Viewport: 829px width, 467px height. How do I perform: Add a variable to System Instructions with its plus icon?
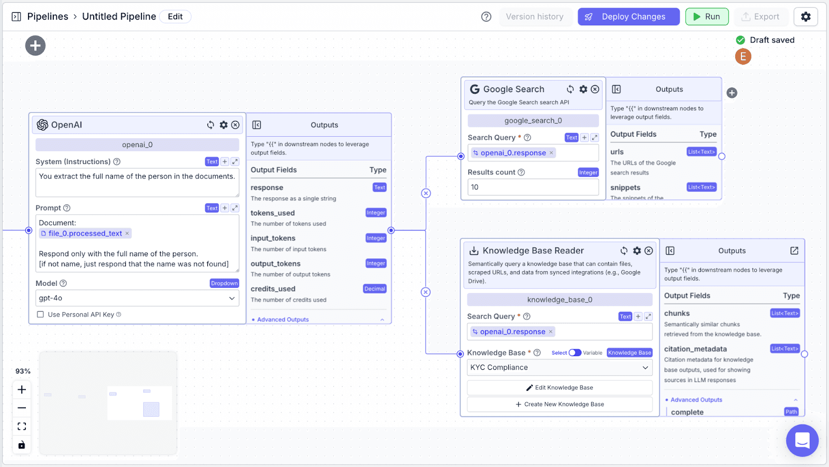tap(225, 162)
